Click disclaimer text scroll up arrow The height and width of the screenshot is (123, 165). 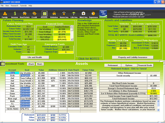coord(158,101)
